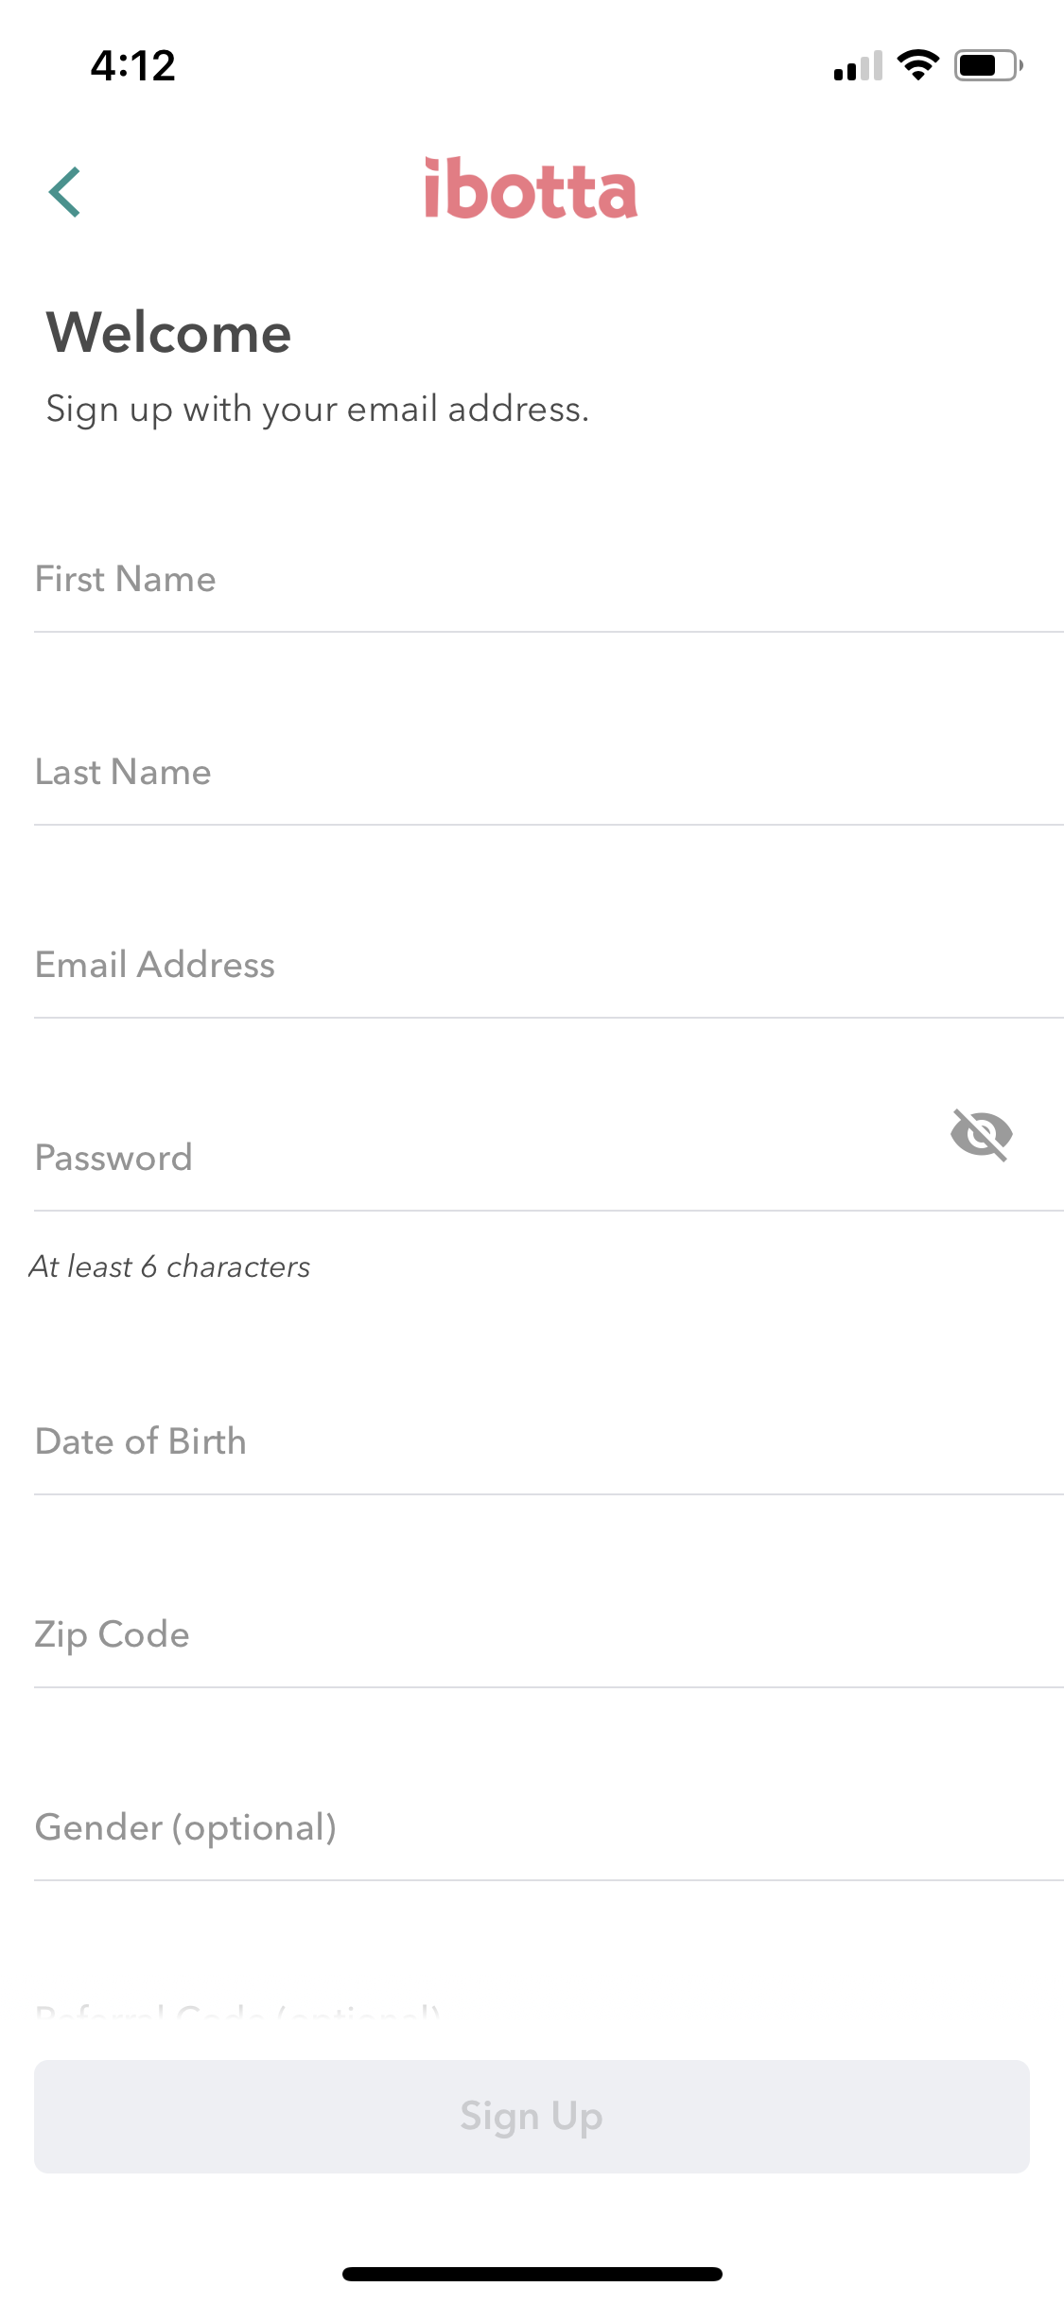
Task: Click the Wi-Fi status icon
Action: point(916,64)
